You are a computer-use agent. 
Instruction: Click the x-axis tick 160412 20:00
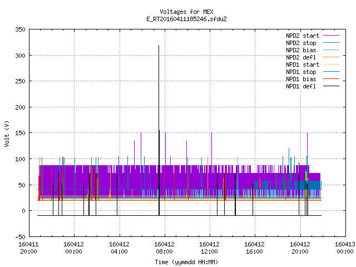pyautogui.click(x=300, y=248)
